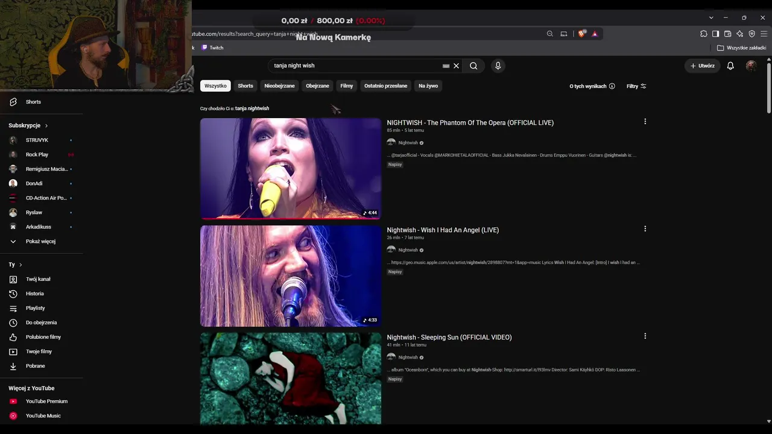
Task: Select the Na żywo filter chip
Action: (x=428, y=86)
